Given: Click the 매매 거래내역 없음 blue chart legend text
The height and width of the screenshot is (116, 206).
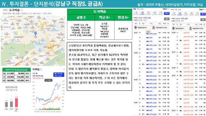Looking at the screenshot, I should pyautogui.click(x=38, y=76).
